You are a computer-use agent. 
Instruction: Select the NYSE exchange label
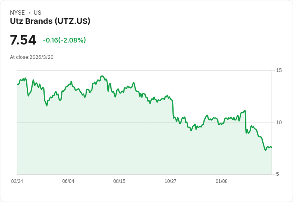point(18,13)
